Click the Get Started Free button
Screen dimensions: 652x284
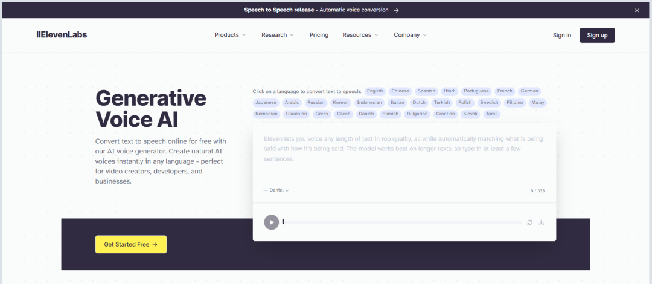click(x=131, y=245)
